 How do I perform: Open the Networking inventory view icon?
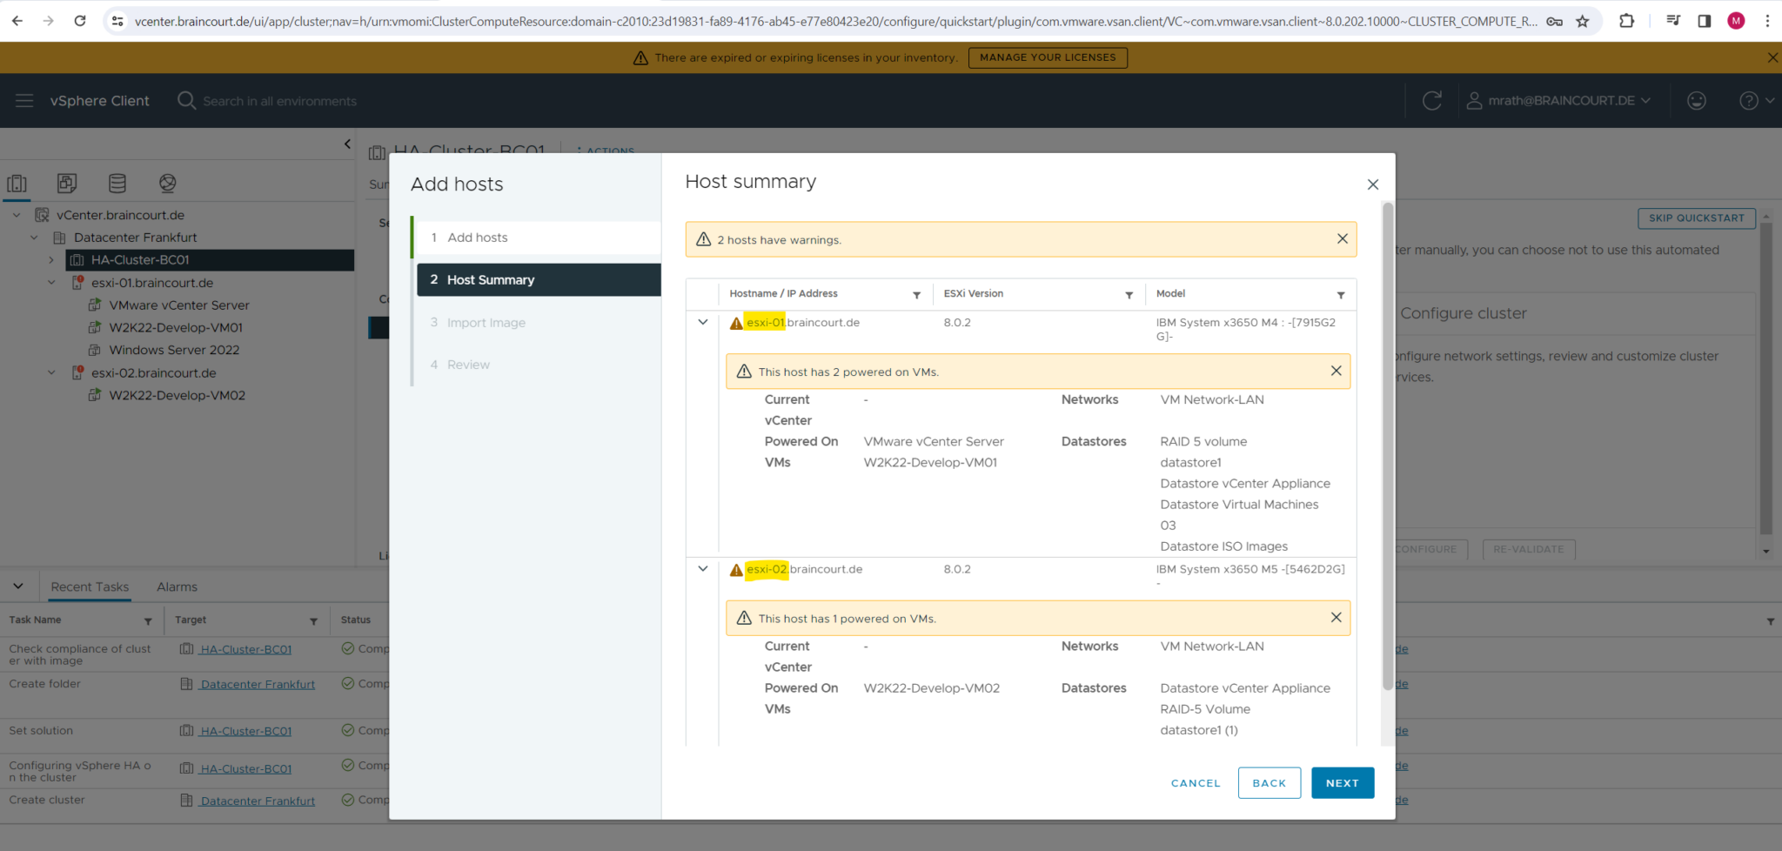[x=167, y=184]
